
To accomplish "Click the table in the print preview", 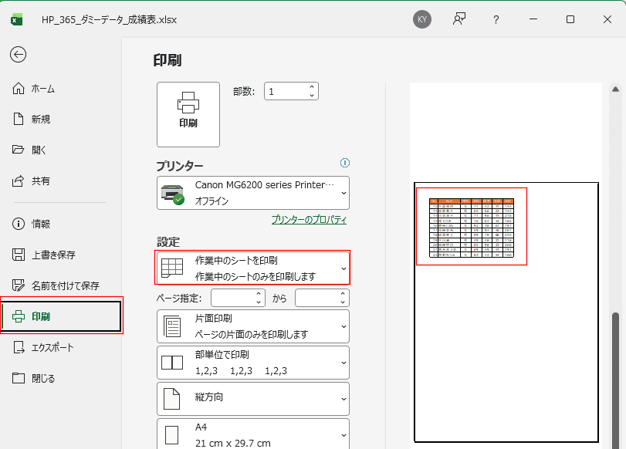I will [x=472, y=228].
